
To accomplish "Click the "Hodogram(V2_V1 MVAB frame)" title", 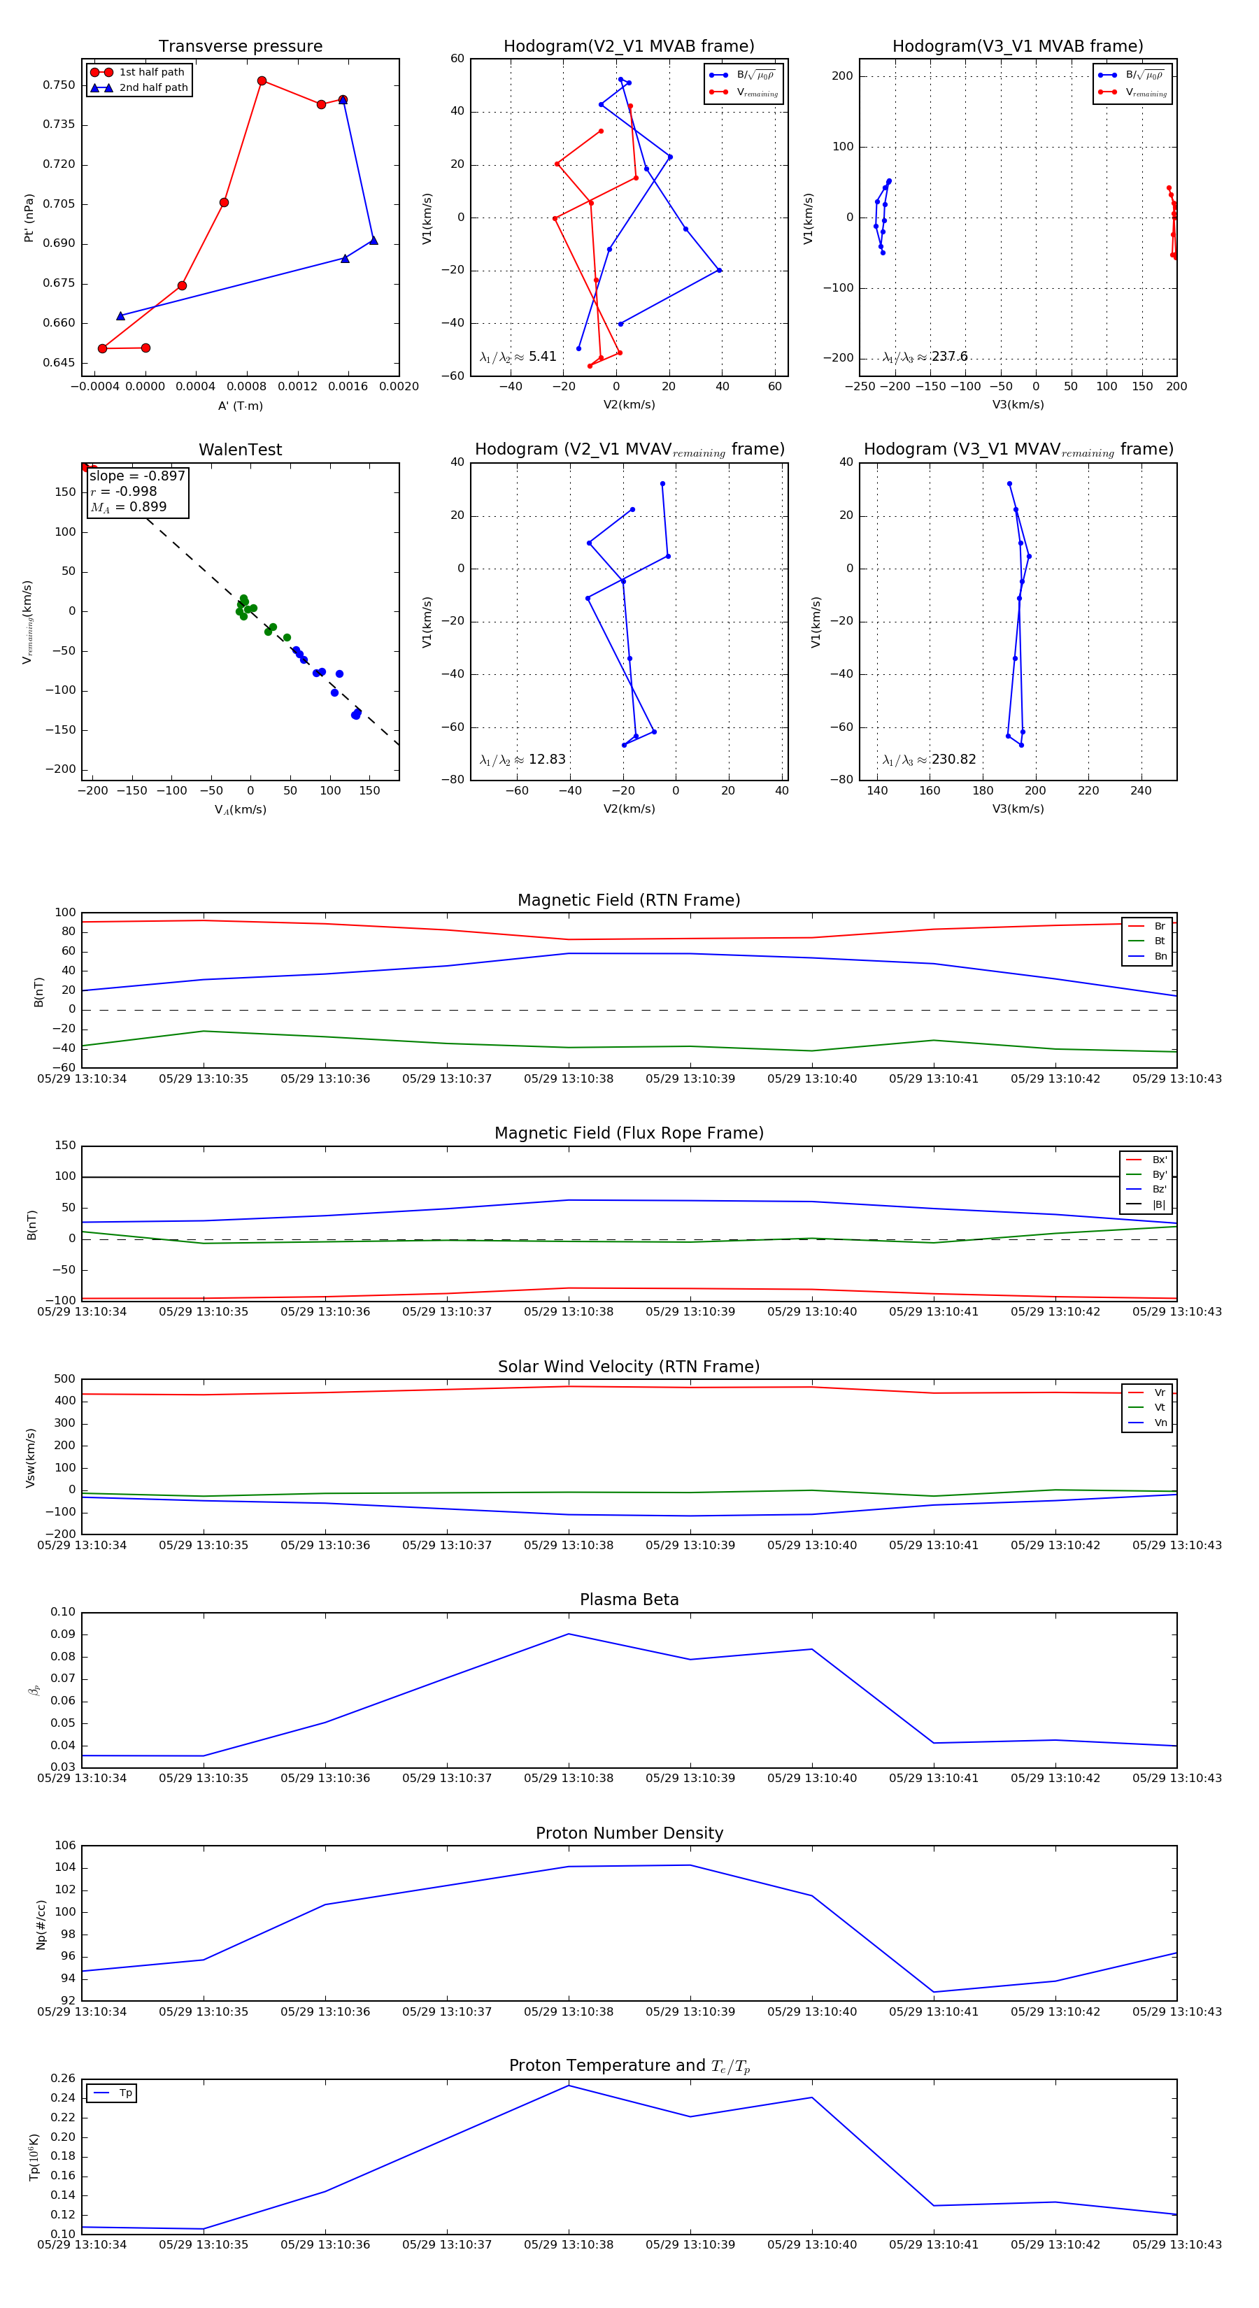I will (x=629, y=47).
